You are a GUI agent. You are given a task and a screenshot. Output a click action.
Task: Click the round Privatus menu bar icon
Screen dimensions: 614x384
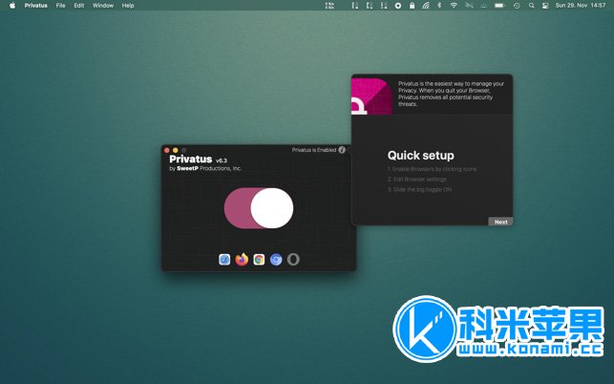coord(398,6)
